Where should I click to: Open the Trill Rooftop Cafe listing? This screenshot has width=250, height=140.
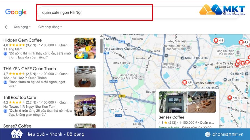(20, 97)
